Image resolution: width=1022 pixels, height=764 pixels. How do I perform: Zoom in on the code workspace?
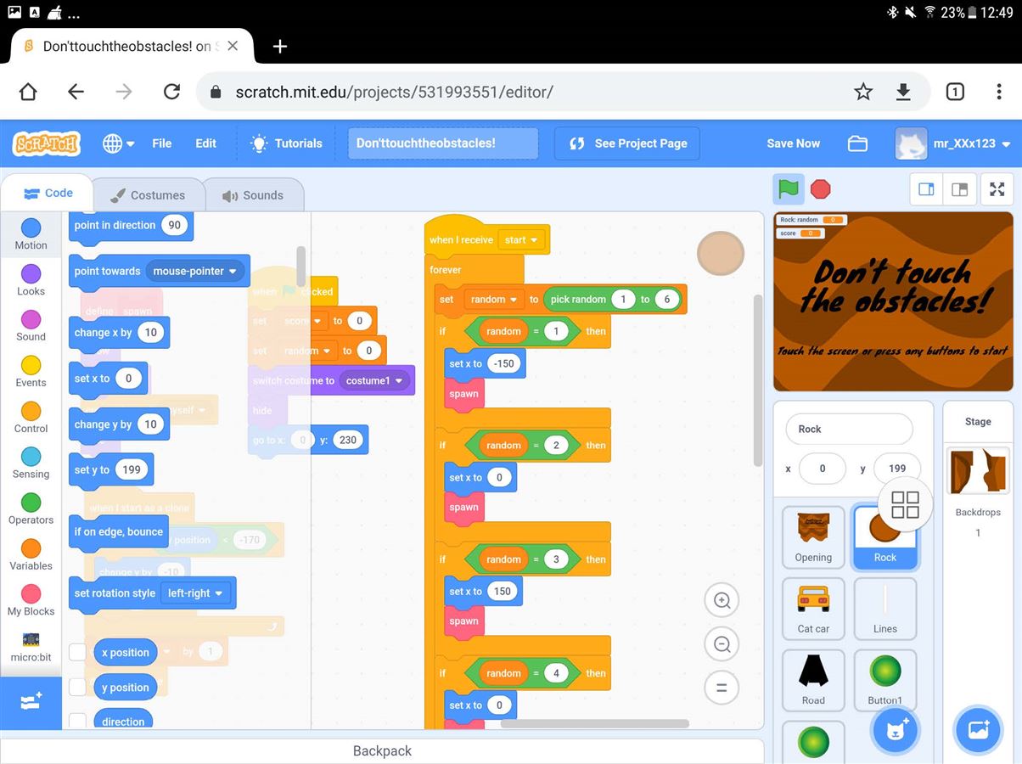point(722,601)
